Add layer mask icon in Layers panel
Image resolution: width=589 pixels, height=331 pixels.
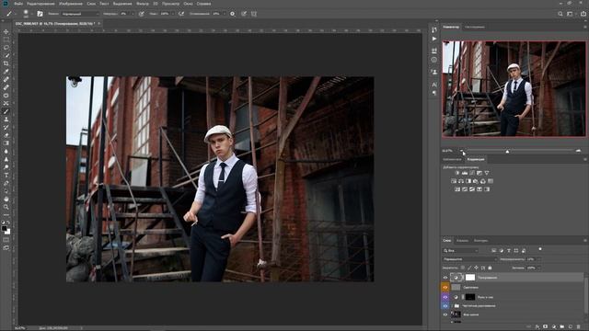point(546,327)
